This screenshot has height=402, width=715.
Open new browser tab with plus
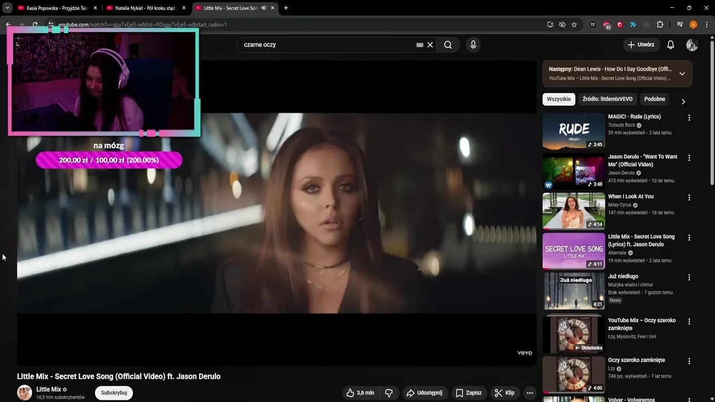tap(286, 8)
